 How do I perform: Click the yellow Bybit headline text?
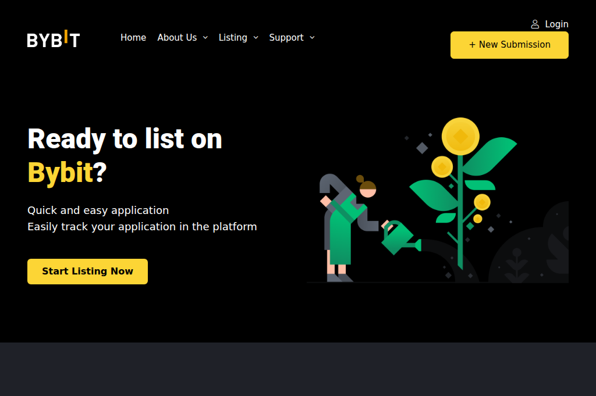pos(61,172)
